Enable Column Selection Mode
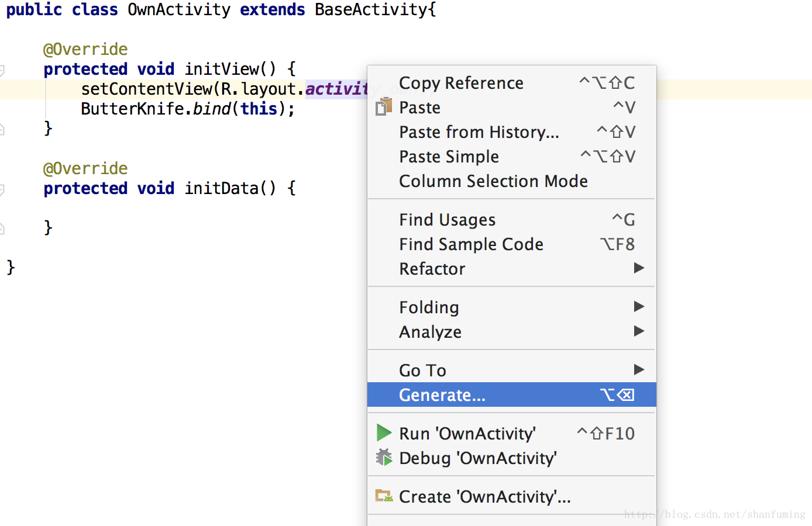 click(512, 181)
